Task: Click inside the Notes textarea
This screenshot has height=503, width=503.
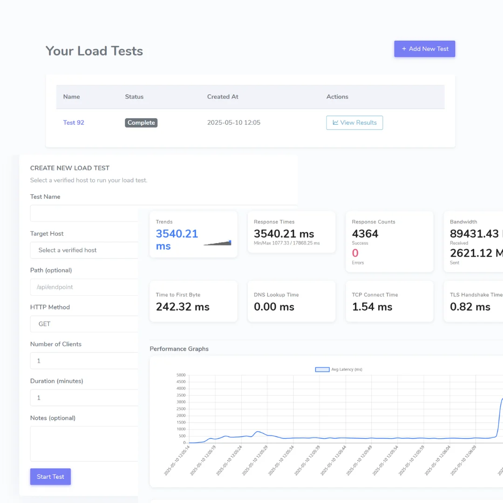Action: tap(84, 444)
